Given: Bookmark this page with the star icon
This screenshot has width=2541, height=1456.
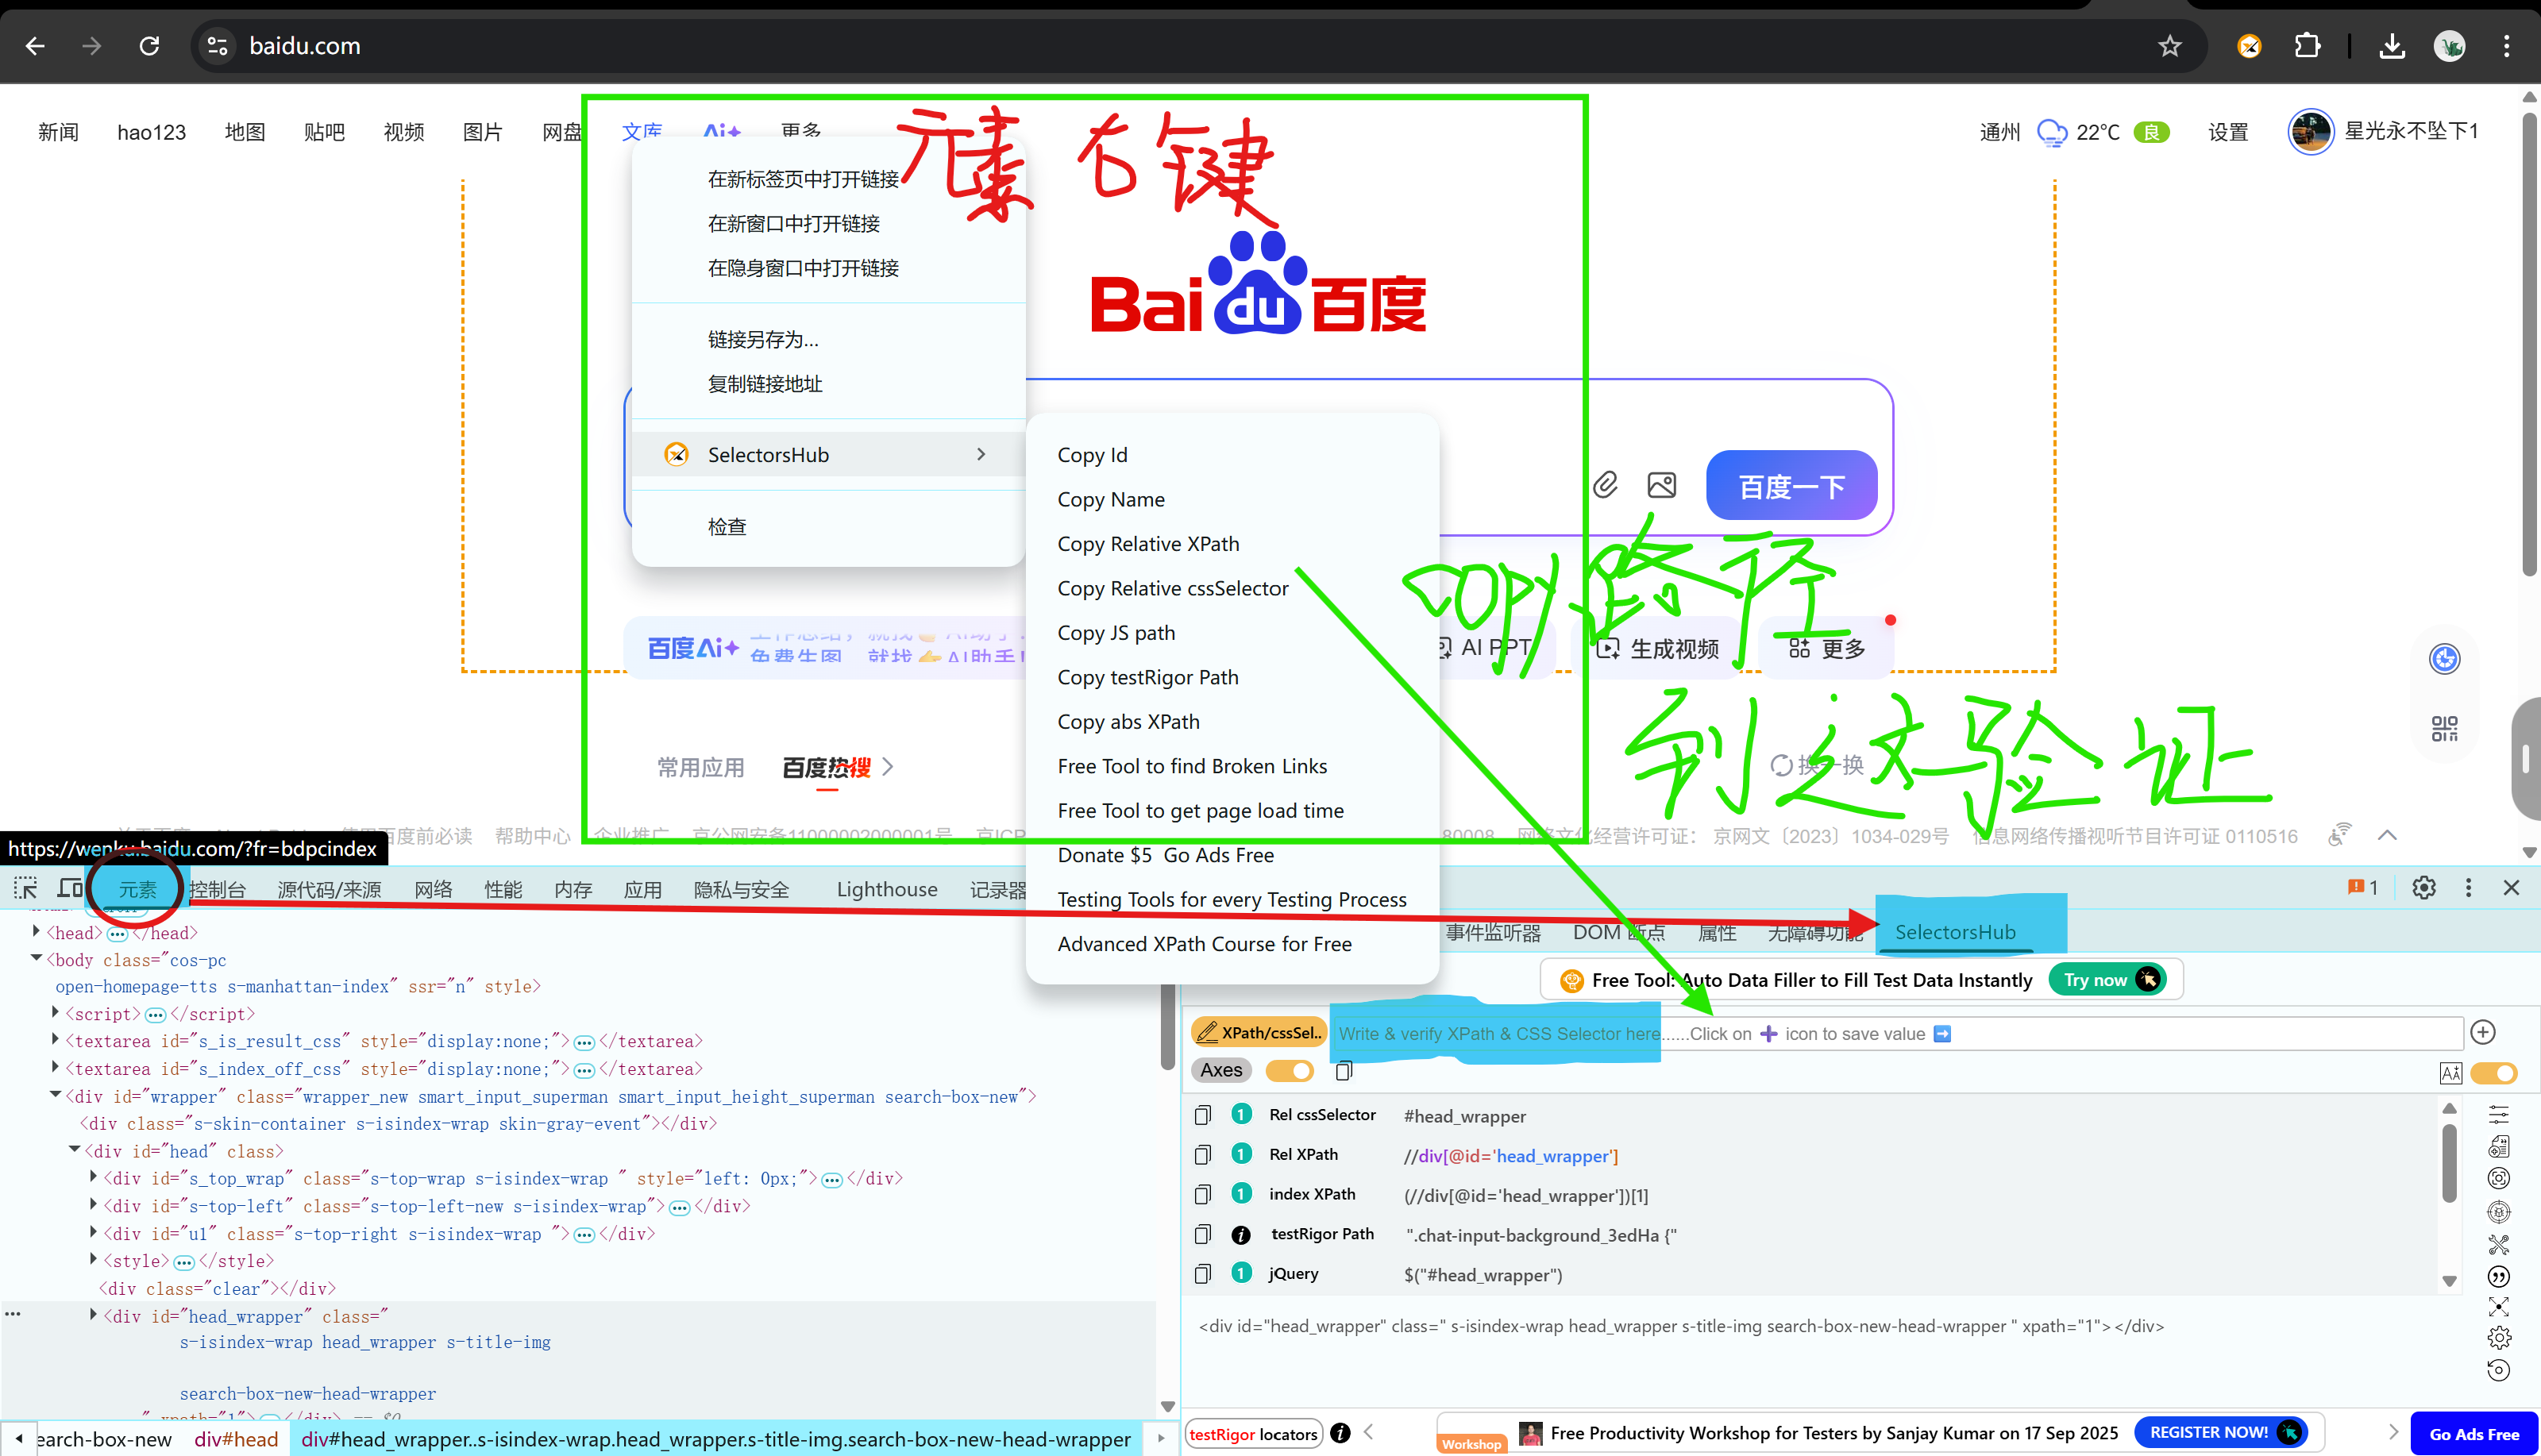Looking at the screenshot, I should (2169, 46).
